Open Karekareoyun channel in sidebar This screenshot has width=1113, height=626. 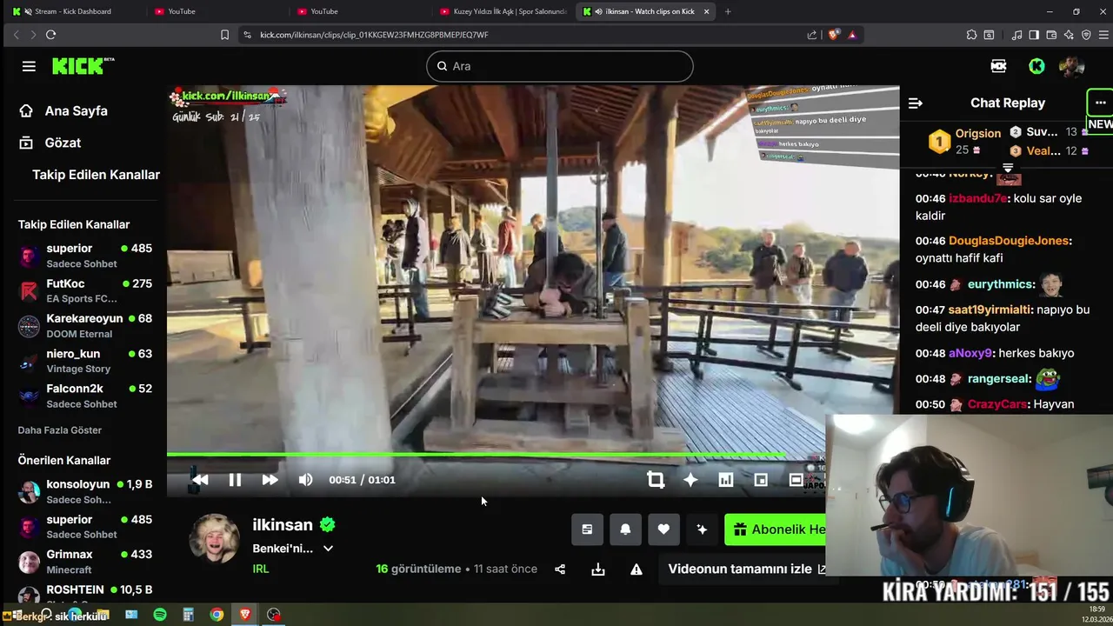[85, 325]
